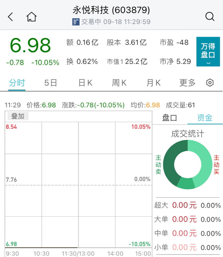223x257 pixels.
Task: Open the 更多 options tab
Action: pos(188,83)
